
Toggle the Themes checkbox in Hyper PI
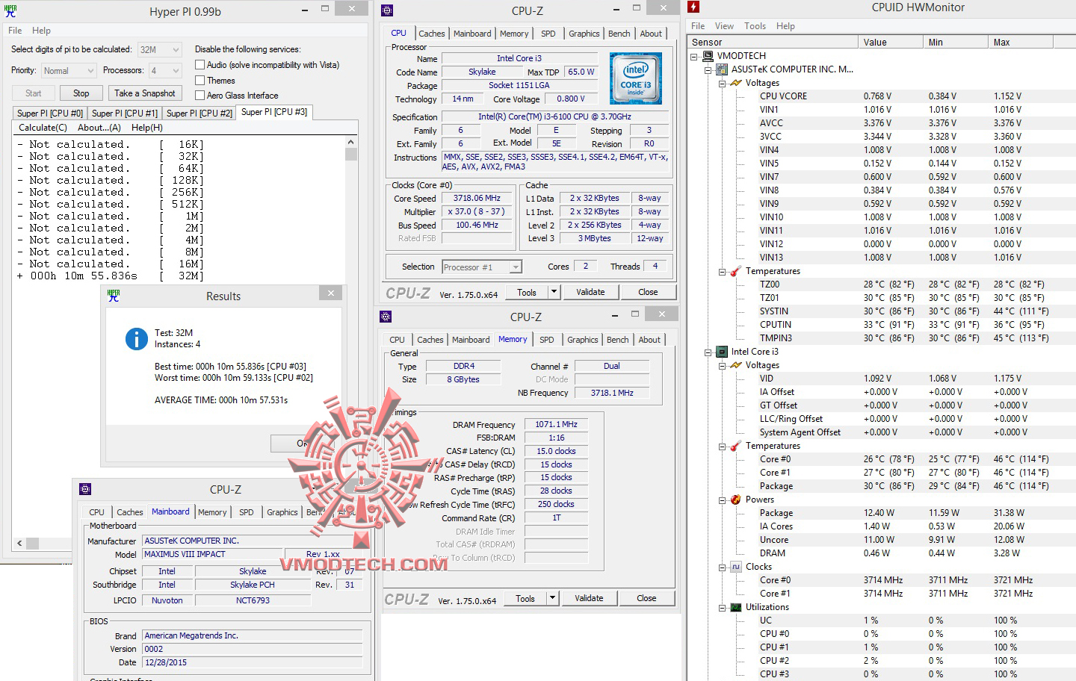200,80
